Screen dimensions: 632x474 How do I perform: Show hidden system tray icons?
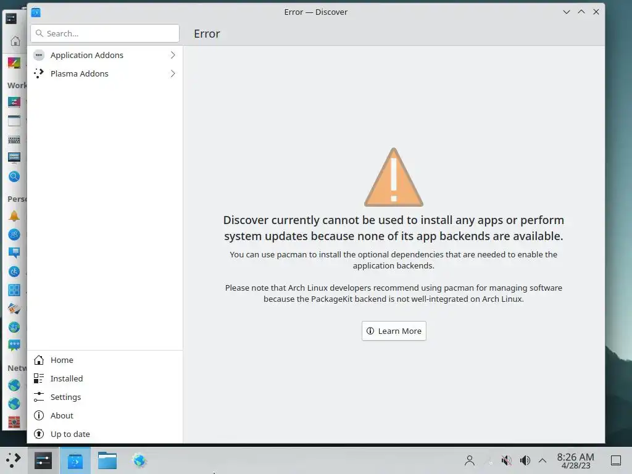[x=543, y=460]
